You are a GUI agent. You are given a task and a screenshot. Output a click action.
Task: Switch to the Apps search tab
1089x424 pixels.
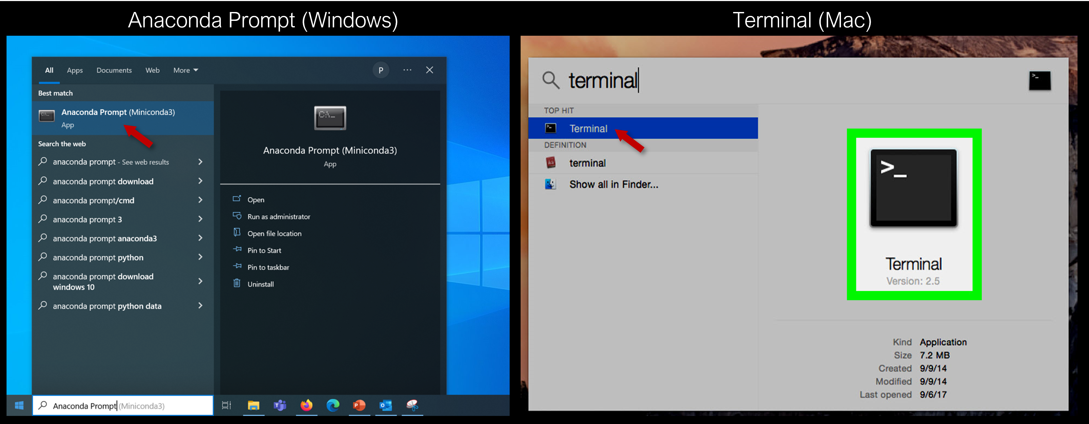[x=75, y=70]
